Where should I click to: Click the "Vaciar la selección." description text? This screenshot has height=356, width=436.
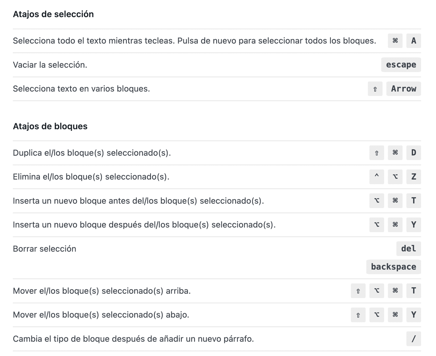click(x=50, y=65)
